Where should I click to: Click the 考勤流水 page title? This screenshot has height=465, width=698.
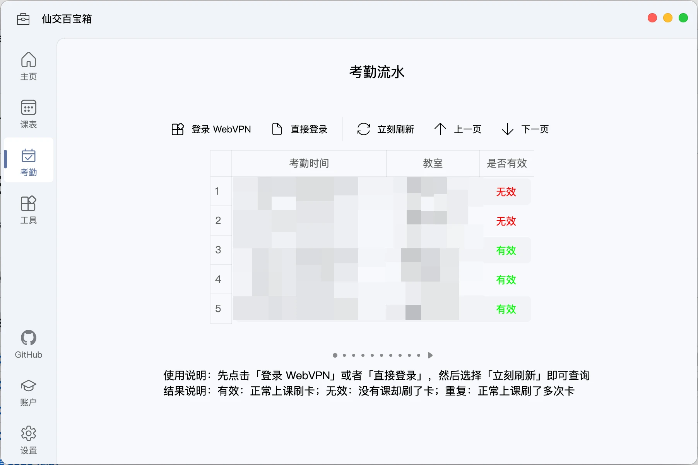377,72
